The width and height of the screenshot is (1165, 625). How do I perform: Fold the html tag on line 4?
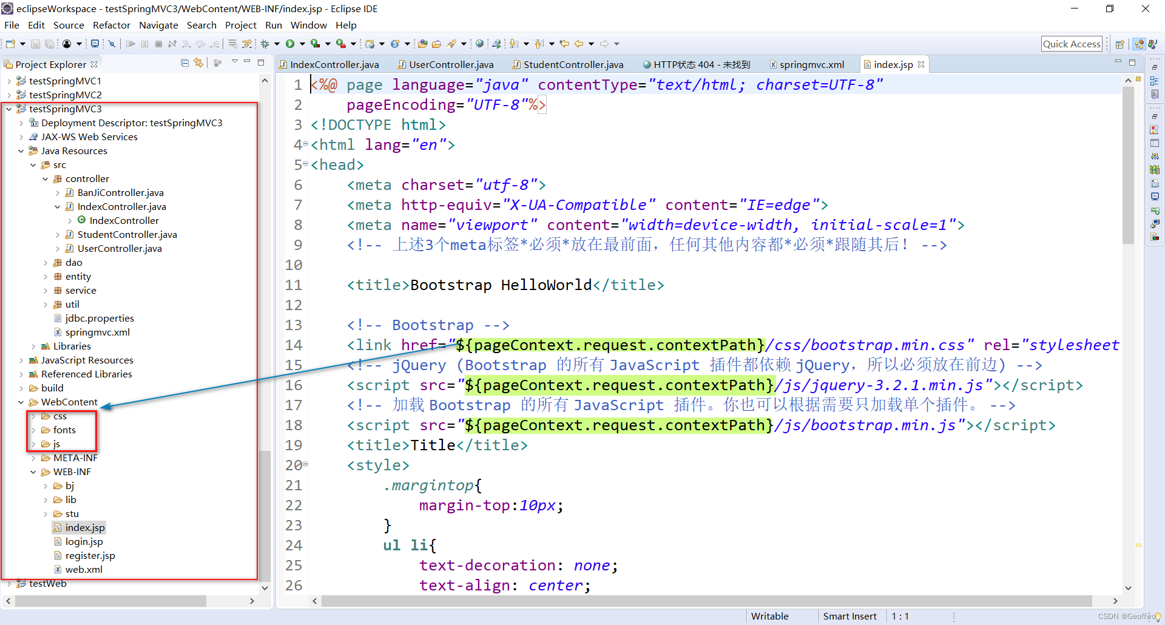(306, 144)
